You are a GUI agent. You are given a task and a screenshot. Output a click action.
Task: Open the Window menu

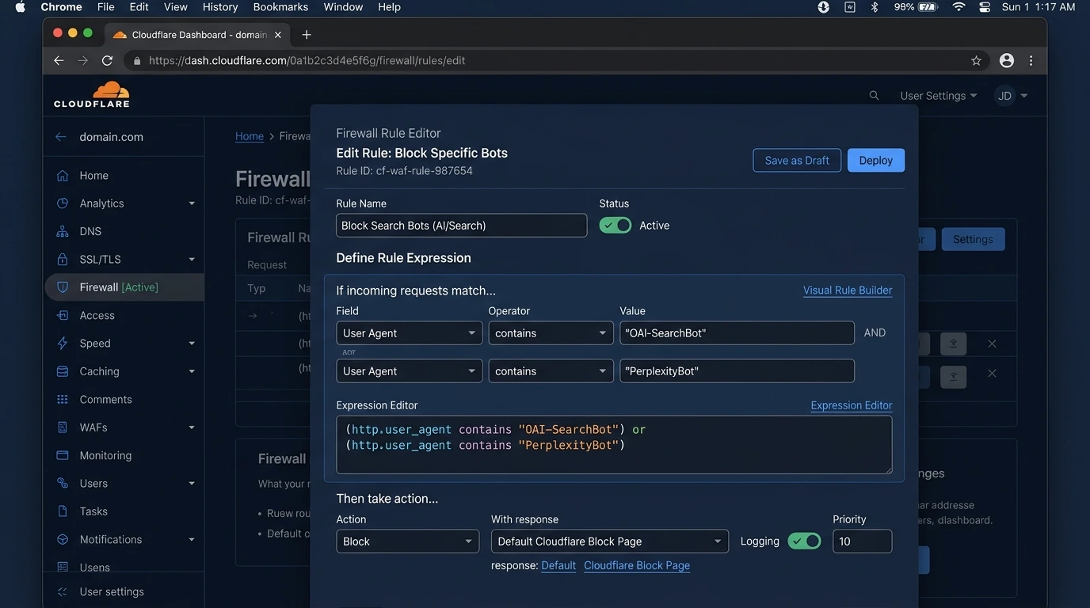point(343,7)
